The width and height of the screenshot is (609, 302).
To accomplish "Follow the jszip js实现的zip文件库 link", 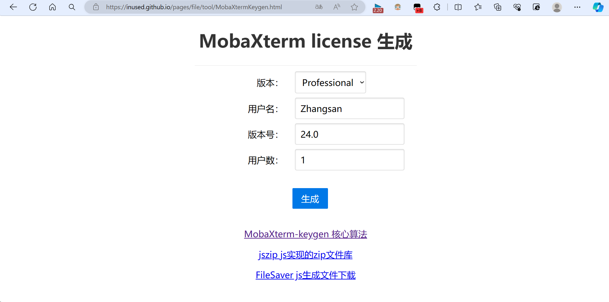I will click(305, 255).
